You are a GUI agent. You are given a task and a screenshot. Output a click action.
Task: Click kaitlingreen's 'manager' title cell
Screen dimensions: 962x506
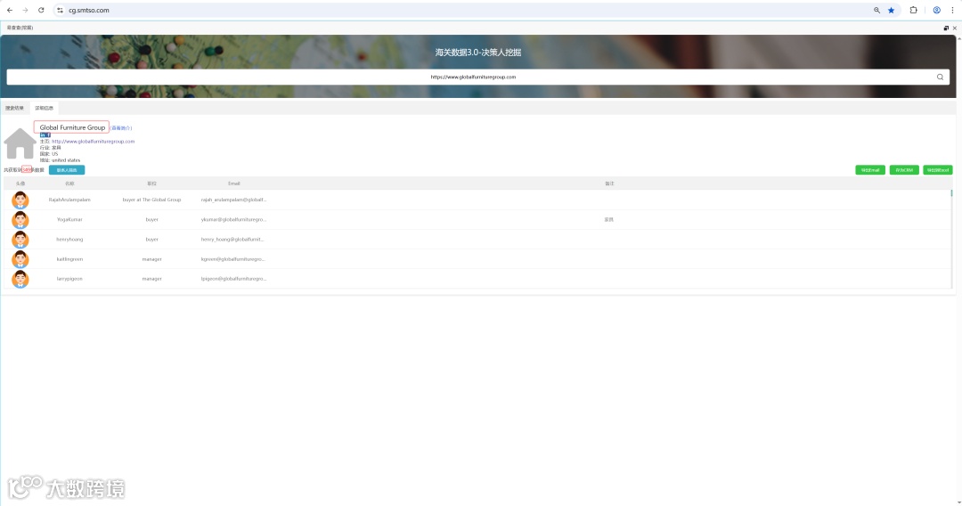point(152,259)
